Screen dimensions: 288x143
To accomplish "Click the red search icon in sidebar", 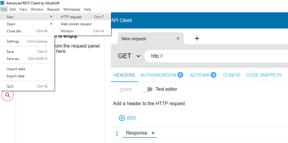I will (x=7, y=95).
